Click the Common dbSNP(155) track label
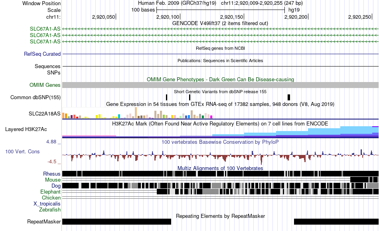The width and height of the screenshot is (379, 231). pyautogui.click(x=35, y=97)
